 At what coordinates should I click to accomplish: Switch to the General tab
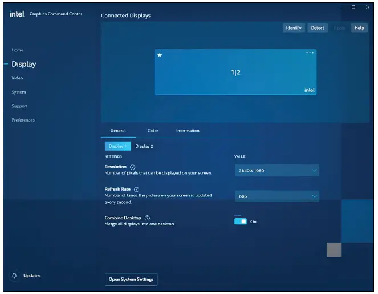tap(118, 131)
